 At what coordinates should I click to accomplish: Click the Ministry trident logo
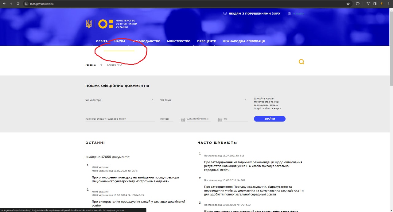coord(89,24)
